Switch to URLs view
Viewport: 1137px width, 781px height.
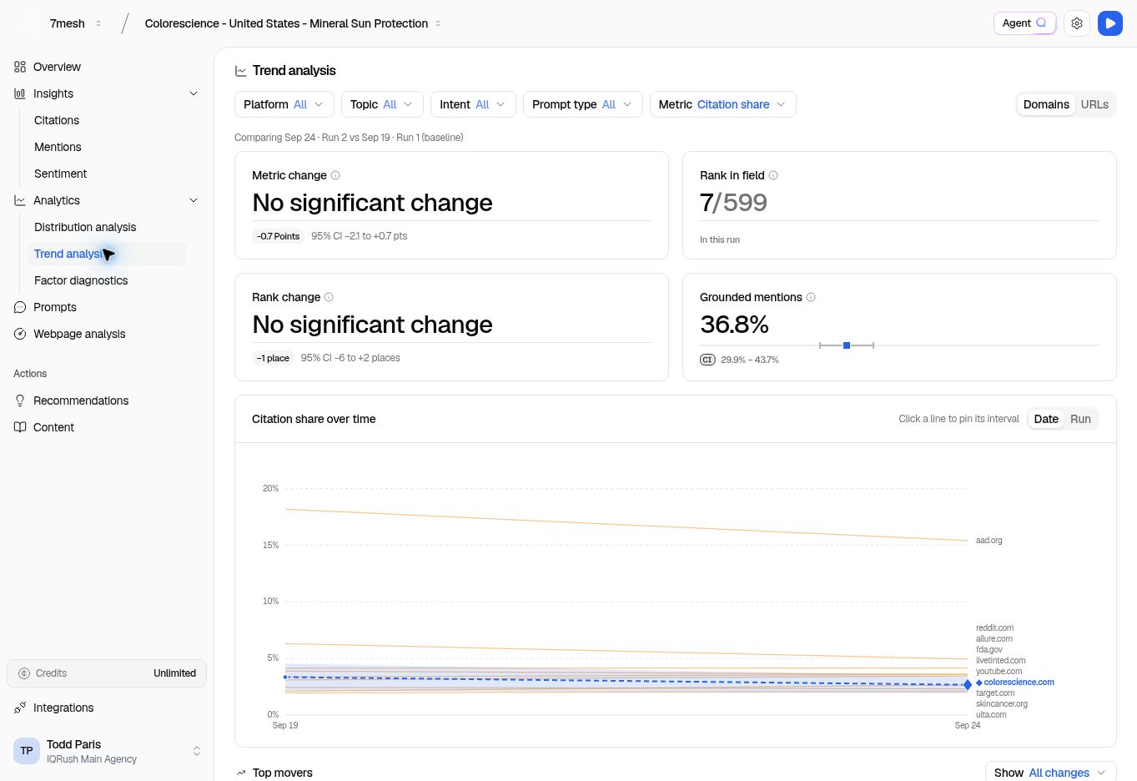(x=1094, y=104)
